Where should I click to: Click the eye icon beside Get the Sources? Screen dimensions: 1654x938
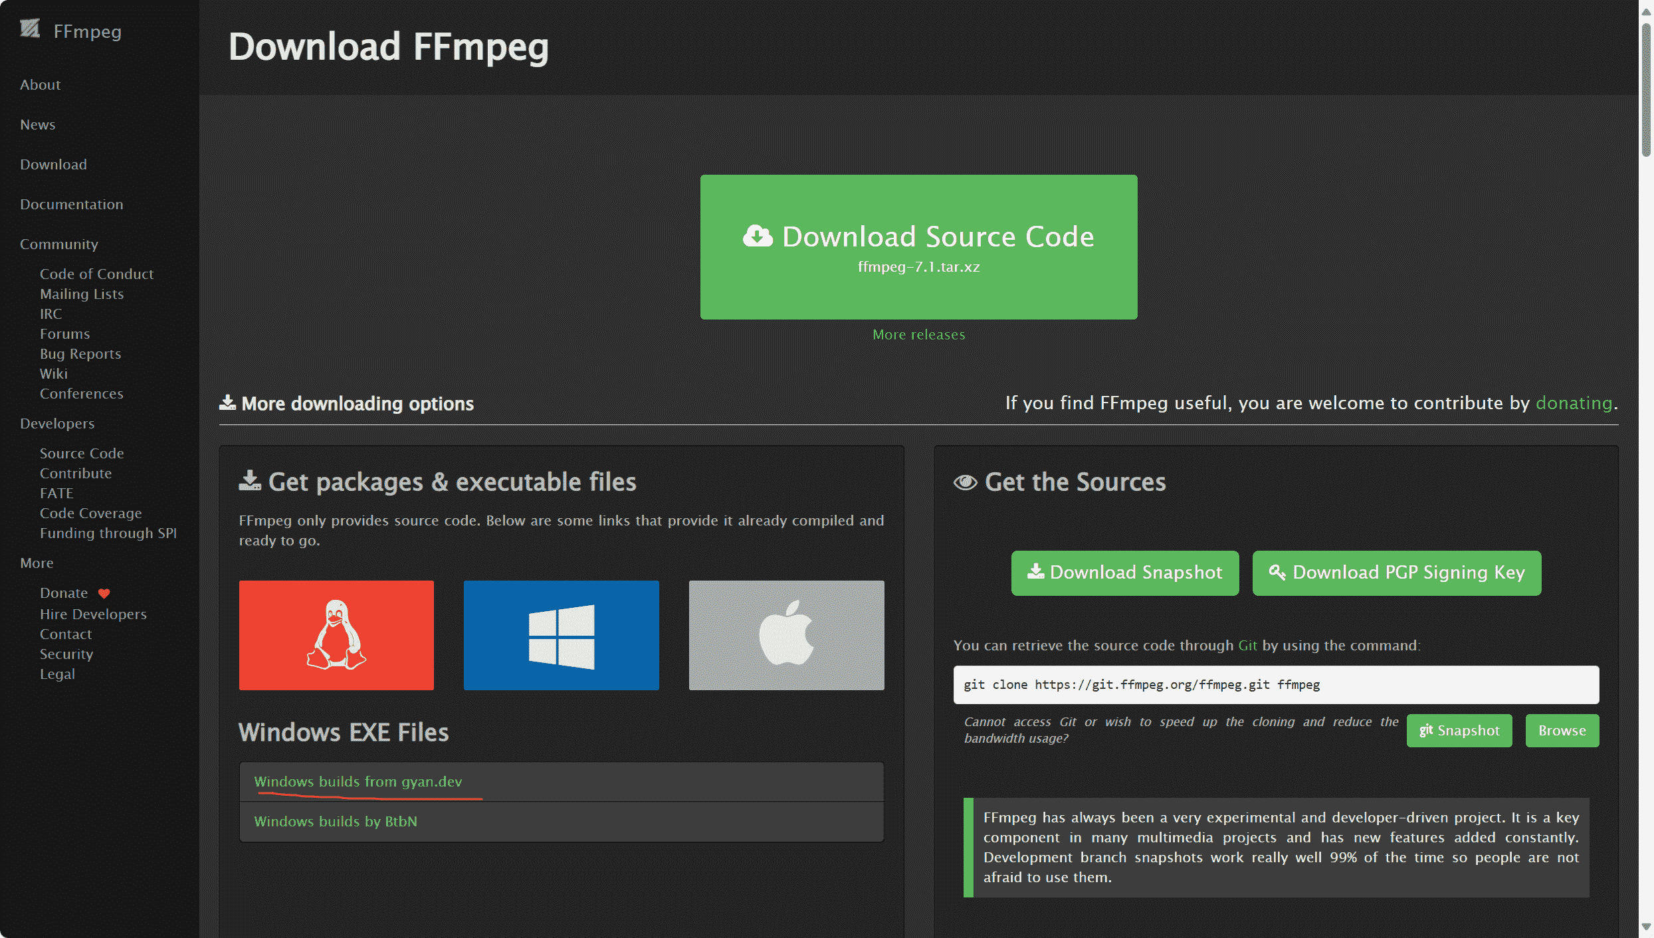click(965, 482)
